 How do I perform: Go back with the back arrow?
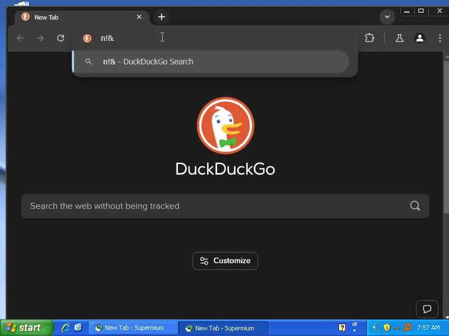[x=20, y=38]
